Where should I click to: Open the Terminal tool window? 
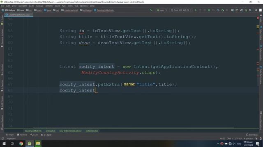(x=22, y=135)
